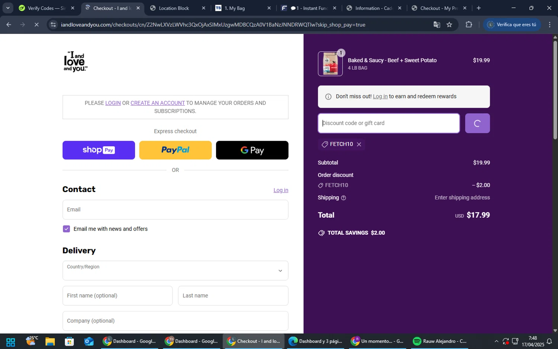The height and width of the screenshot is (349, 558).
Task: Bookmark this page with the star icon
Action: (x=449, y=25)
